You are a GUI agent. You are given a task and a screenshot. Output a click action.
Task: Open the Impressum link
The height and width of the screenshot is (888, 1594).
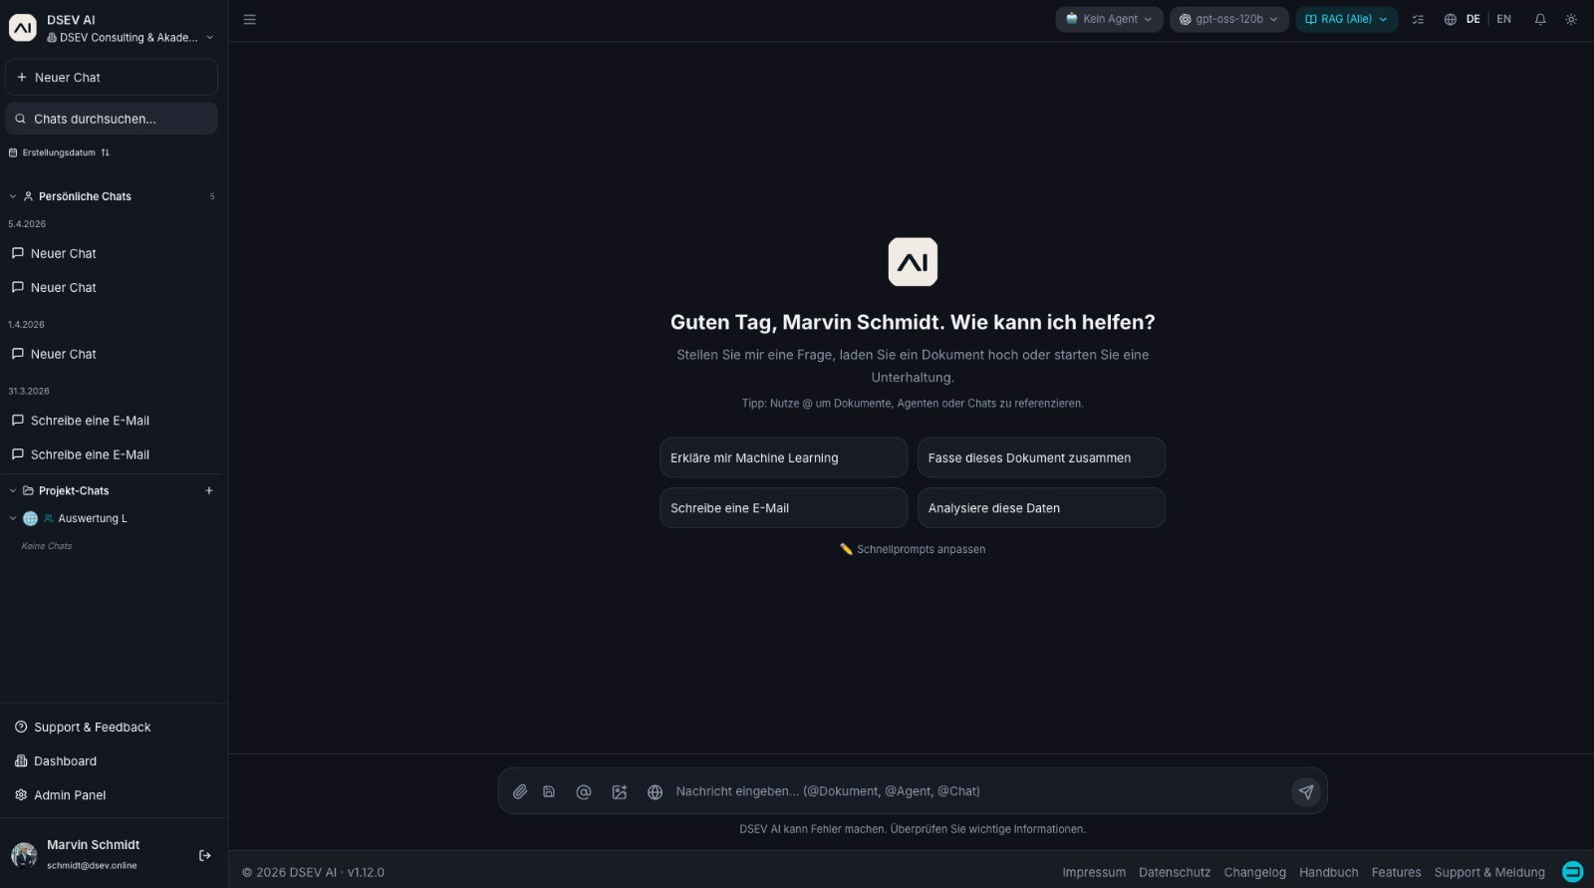point(1094,872)
